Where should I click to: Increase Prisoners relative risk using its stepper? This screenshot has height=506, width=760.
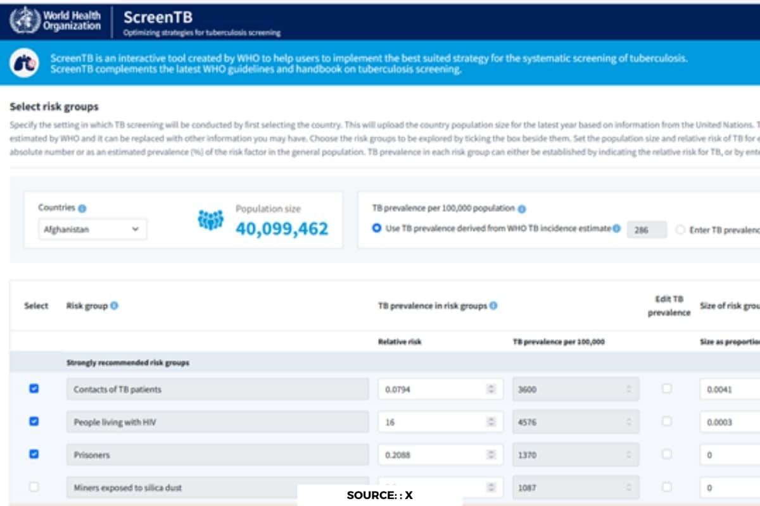[490, 452]
